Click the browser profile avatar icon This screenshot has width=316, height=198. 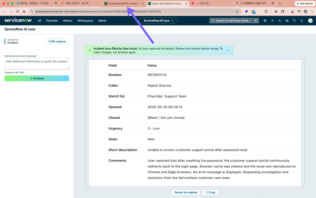tap(305, 12)
